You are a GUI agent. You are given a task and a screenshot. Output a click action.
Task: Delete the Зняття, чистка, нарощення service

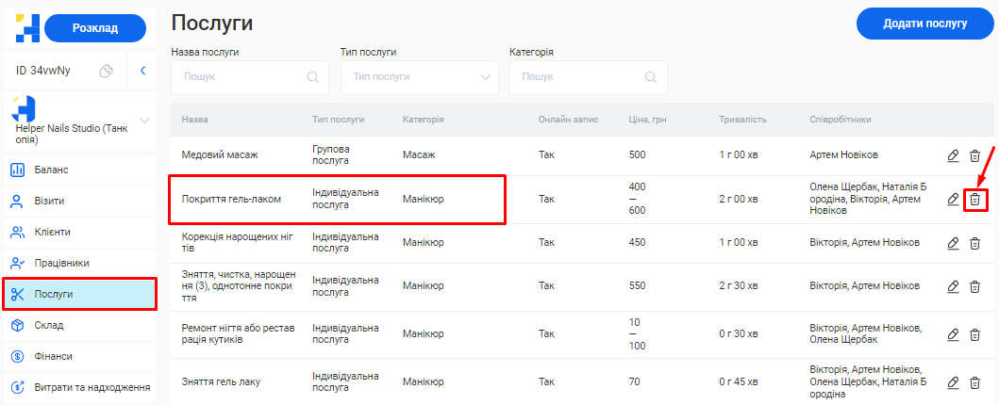[975, 285]
